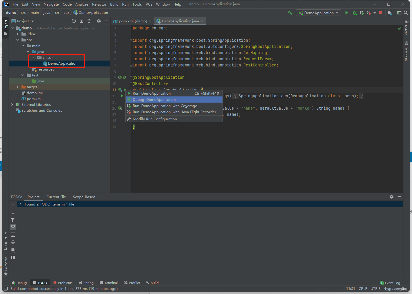Choose Debug 'DemoApplication' in context menu
412x294 pixels.
tap(174, 99)
